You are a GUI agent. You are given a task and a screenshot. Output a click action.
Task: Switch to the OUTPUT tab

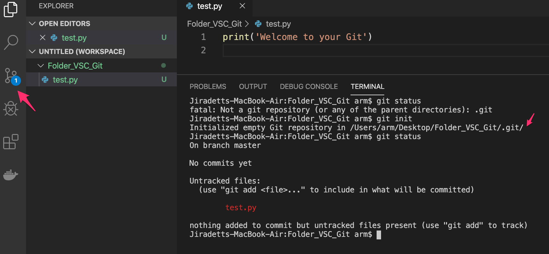click(253, 86)
